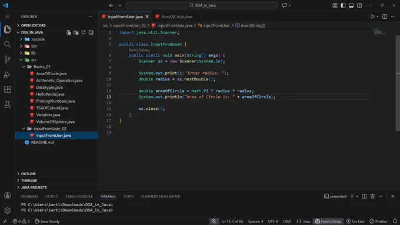Split the terminal panel
The width and height of the screenshot is (400, 225).
click(364, 196)
